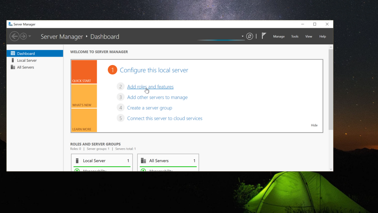
Task: Open the notifications flag
Action: (x=264, y=36)
